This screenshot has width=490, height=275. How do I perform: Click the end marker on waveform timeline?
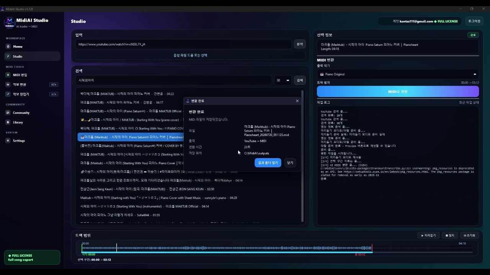coord(372,248)
